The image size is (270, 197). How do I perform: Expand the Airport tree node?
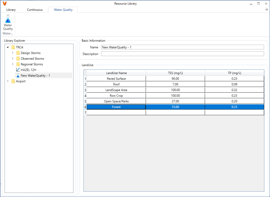tap(8, 81)
